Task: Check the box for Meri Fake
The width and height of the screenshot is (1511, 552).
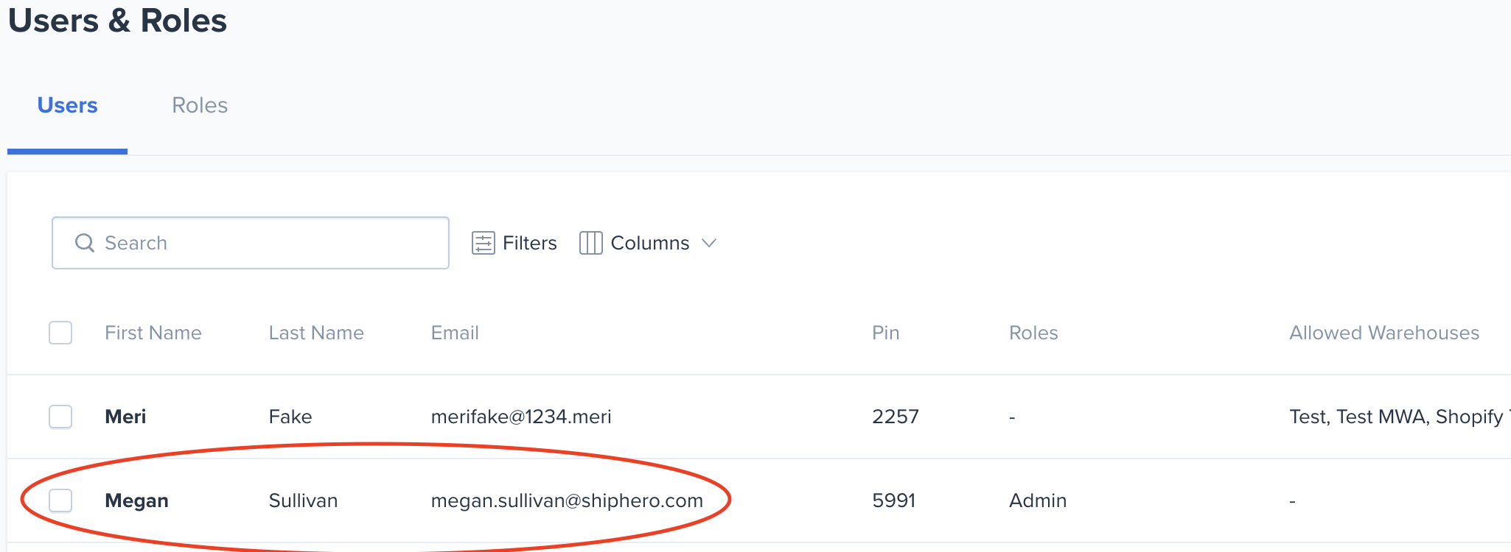Action: [60, 417]
